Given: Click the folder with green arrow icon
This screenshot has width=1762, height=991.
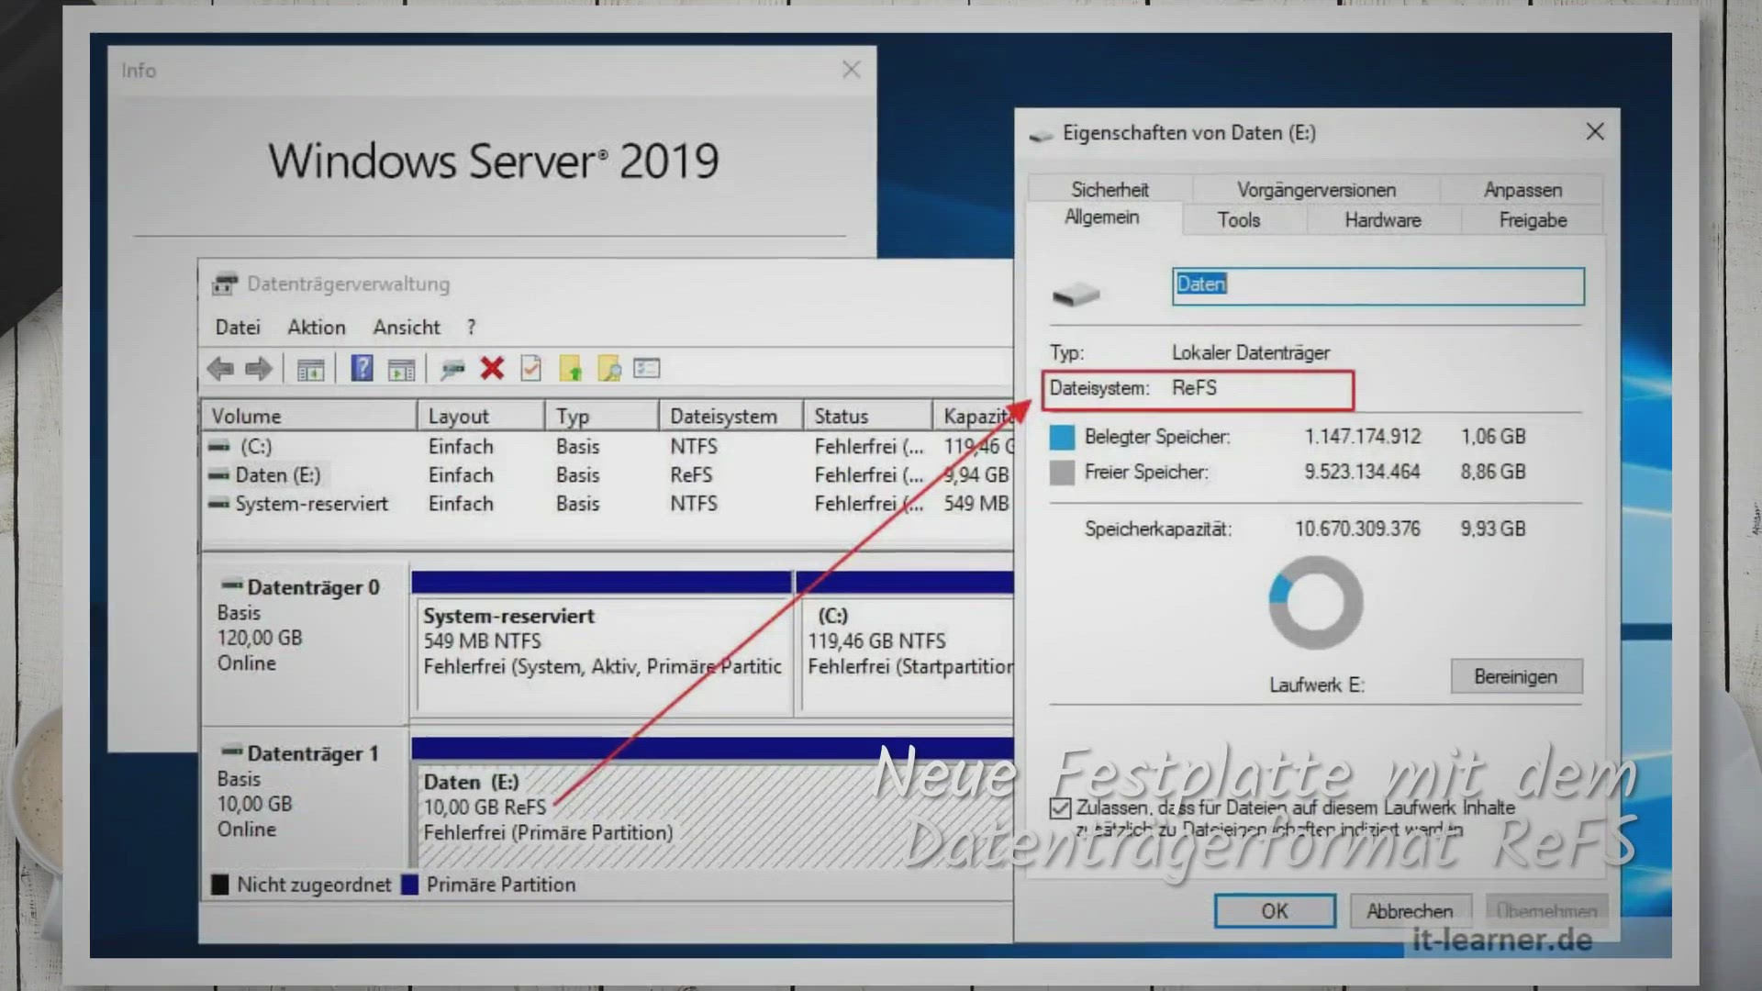Looking at the screenshot, I should tap(570, 369).
